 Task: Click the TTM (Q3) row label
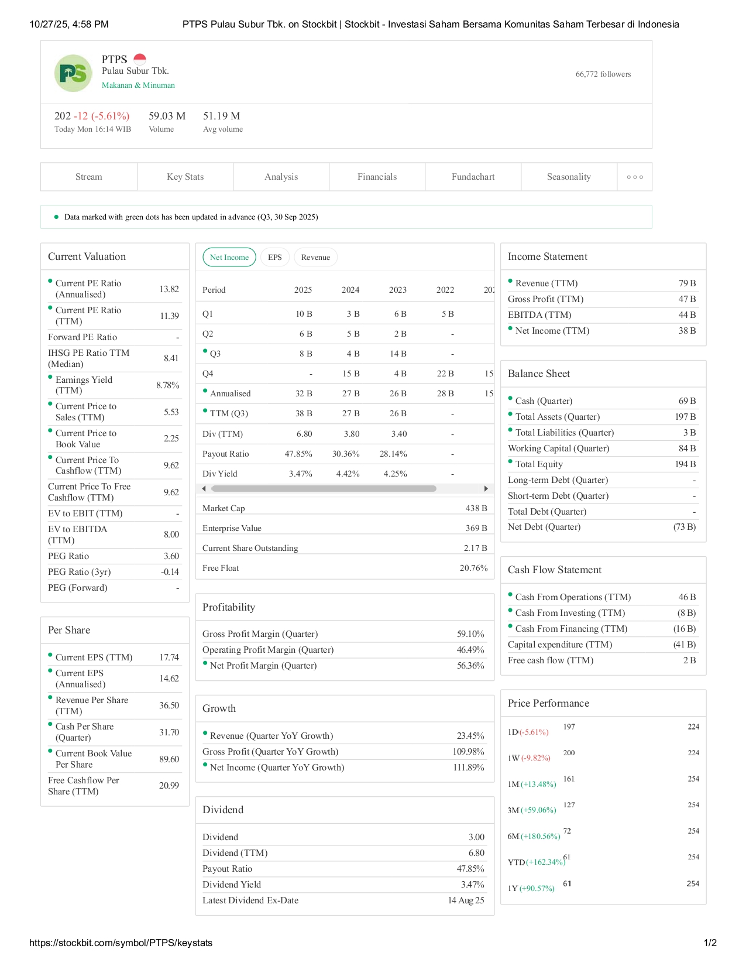pyautogui.click(x=229, y=413)
